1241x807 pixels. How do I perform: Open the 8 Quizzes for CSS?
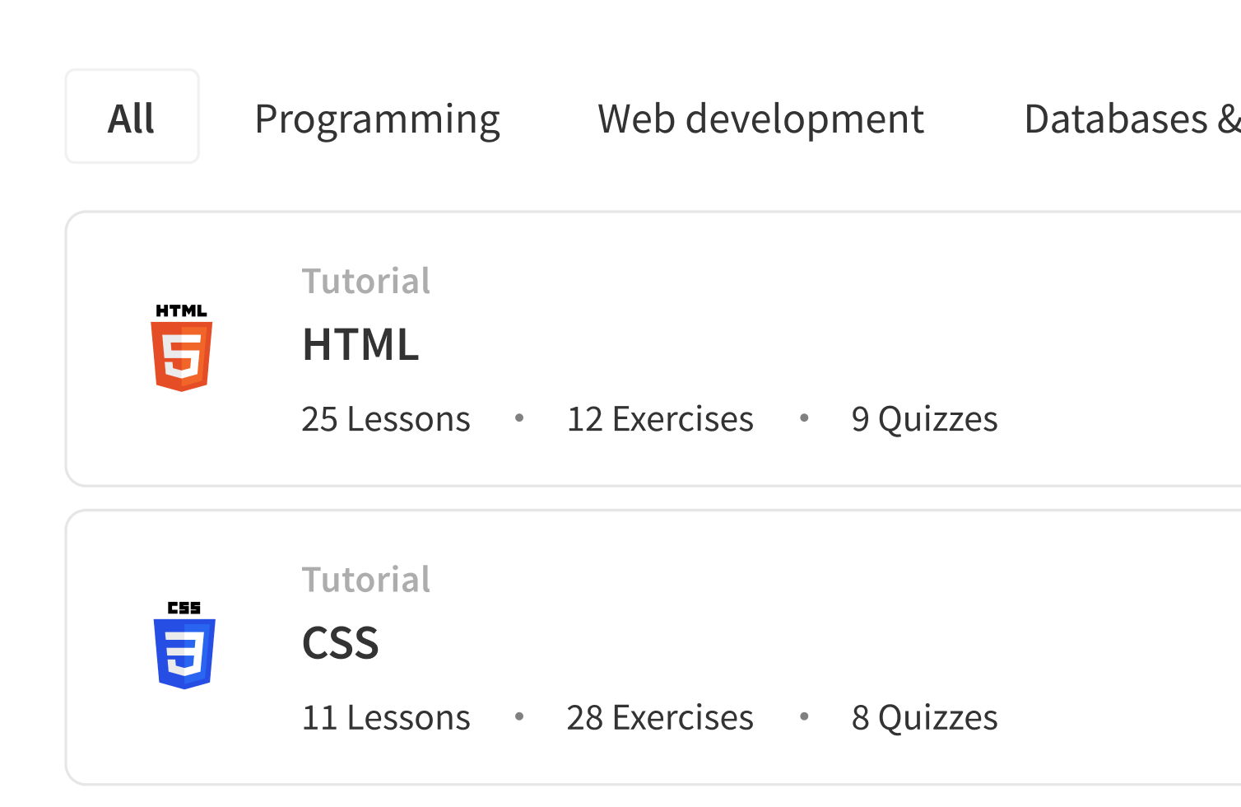pyautogui.click(x=925, y=716)
